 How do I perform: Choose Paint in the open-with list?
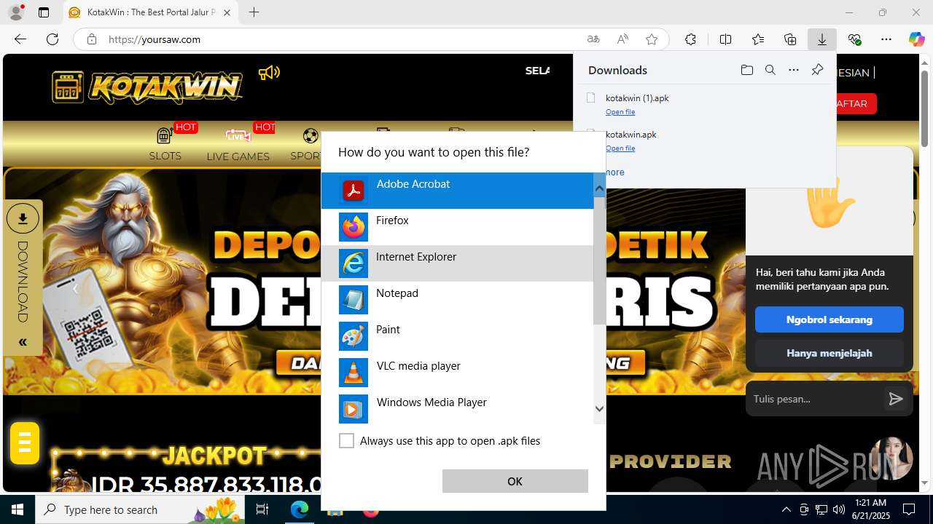coord(457,336)
